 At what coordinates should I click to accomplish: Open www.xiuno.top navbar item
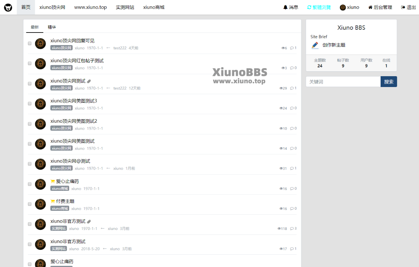[x=90, y=7]
